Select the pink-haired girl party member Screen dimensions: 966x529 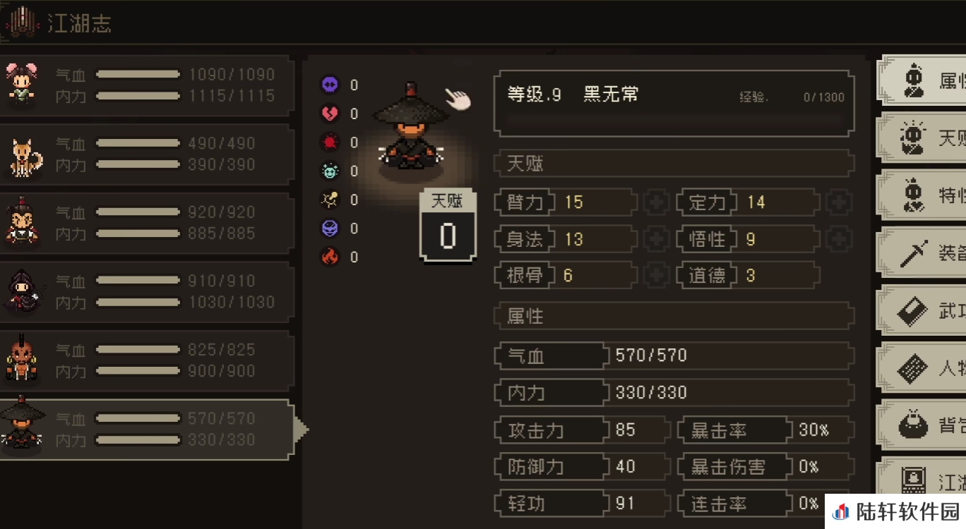(x=145, y=85)
